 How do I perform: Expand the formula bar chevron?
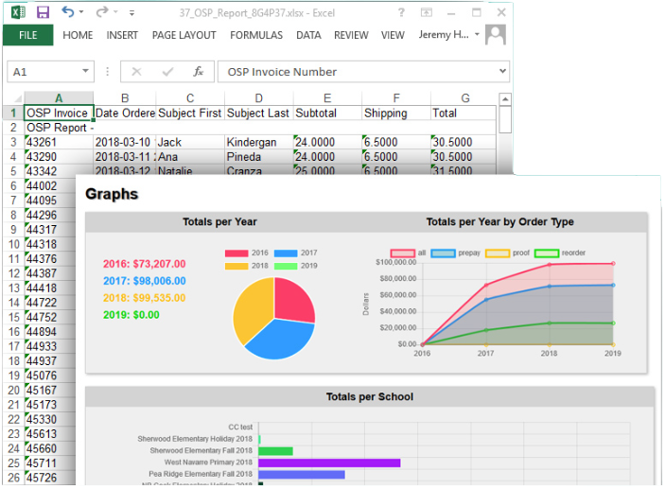click(x=502, y=71)
